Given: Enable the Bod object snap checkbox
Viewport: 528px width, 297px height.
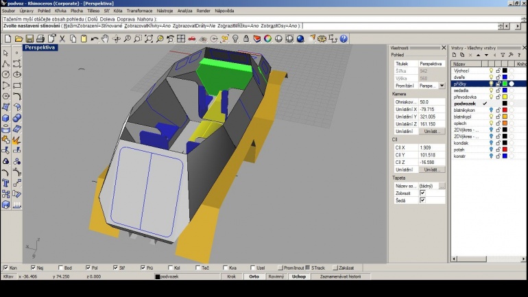Looking at the screenshot, I should pos(60,268).
